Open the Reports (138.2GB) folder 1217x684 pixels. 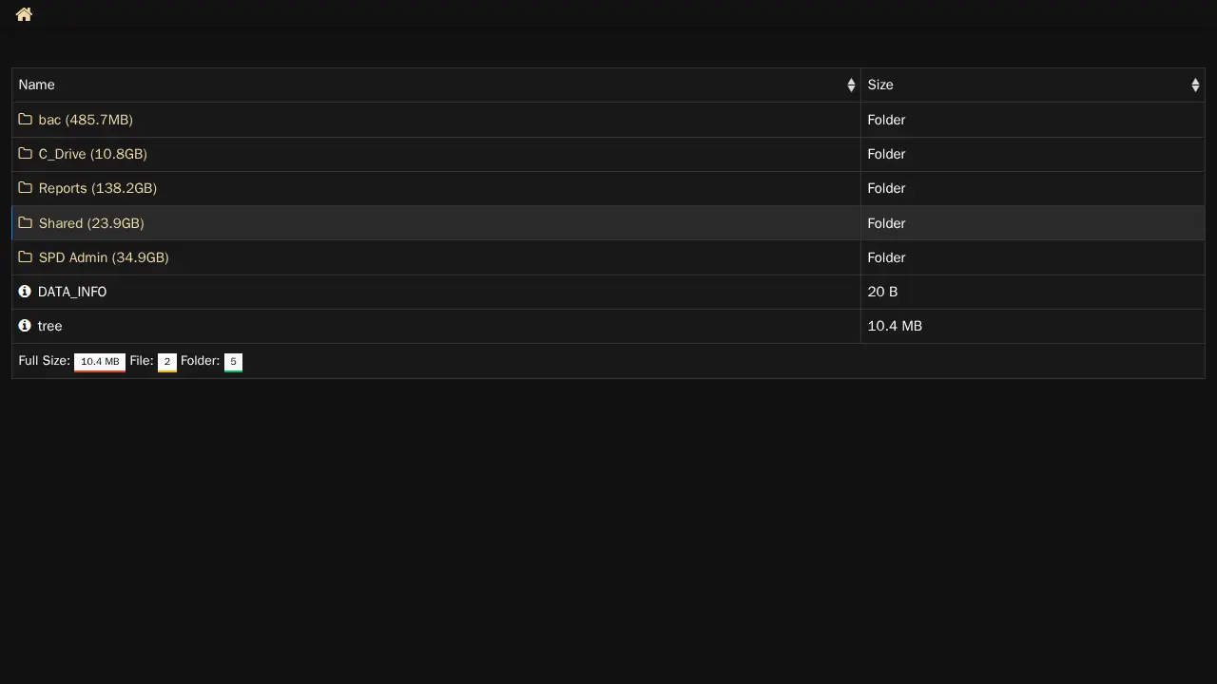coord(97,188)
